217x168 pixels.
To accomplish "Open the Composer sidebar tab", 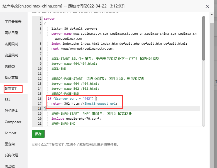I will coord(13,122).
